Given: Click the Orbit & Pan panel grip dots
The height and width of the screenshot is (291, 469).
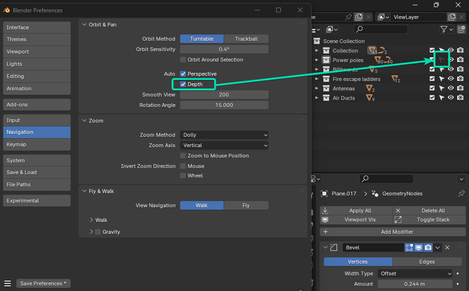Looking at the screenshot, I should [x=302, y=25].
